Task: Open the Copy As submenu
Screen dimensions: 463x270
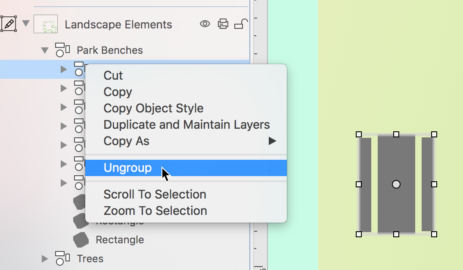Action: [x=186, y=141]
